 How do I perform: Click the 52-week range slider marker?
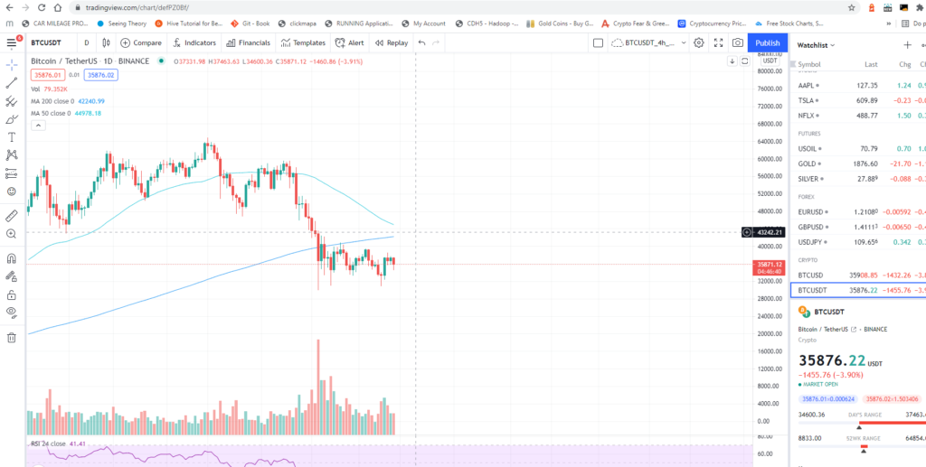pyautogui.click(x=865, y=447)
